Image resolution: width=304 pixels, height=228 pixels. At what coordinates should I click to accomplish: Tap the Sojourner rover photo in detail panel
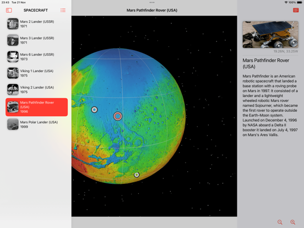(270, 35)
